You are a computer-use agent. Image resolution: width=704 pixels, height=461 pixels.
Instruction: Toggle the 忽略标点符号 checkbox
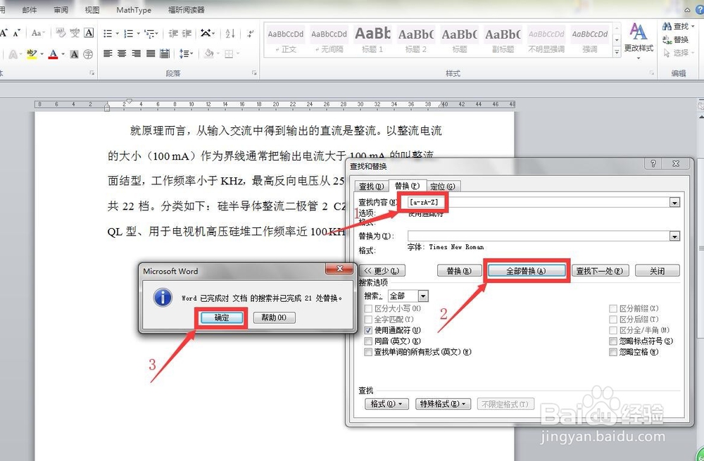coord(613,341)
